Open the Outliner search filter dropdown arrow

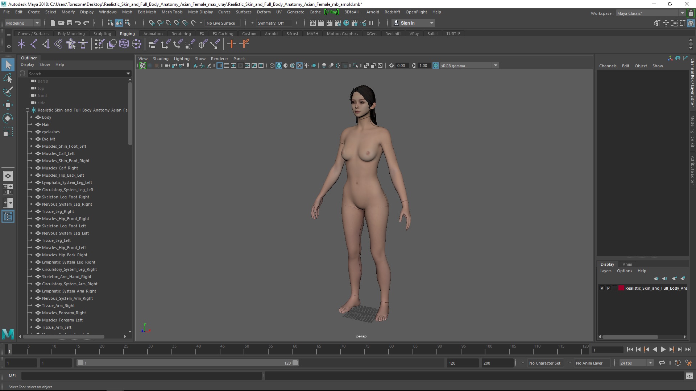click(x=128, y=73)
